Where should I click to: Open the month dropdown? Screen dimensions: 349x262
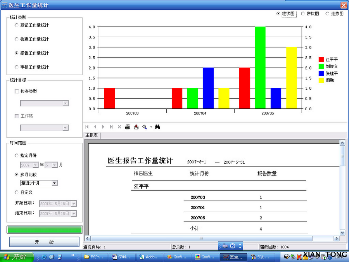[x=55, y=165]
